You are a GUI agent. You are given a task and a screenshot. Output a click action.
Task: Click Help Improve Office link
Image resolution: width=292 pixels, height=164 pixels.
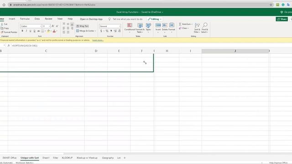click(278, 163)
